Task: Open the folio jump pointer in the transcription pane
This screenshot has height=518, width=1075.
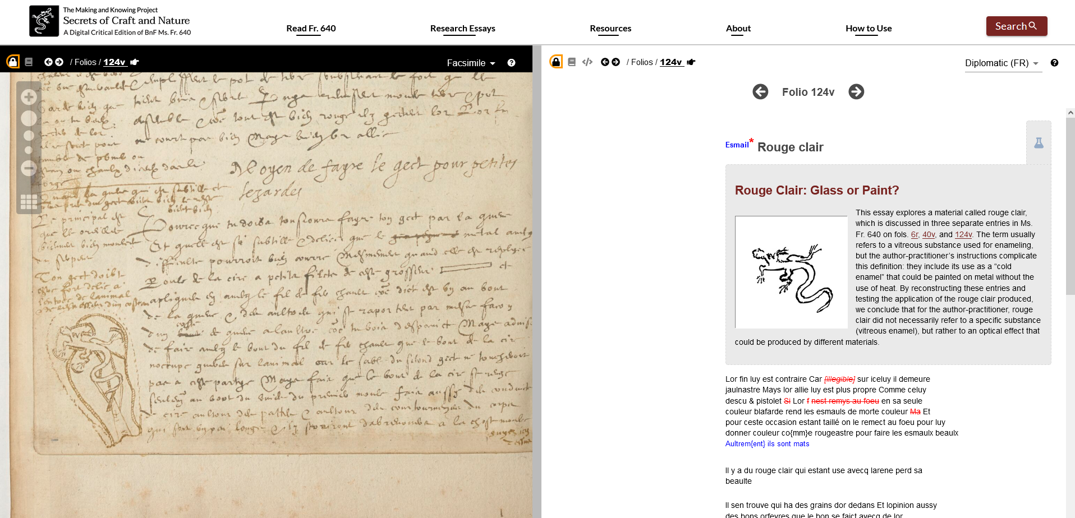Action: pos(691,62)
